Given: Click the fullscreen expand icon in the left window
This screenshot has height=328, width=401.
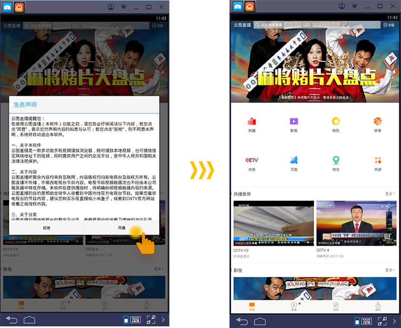Looking at the screenshot, I should 151,320.
